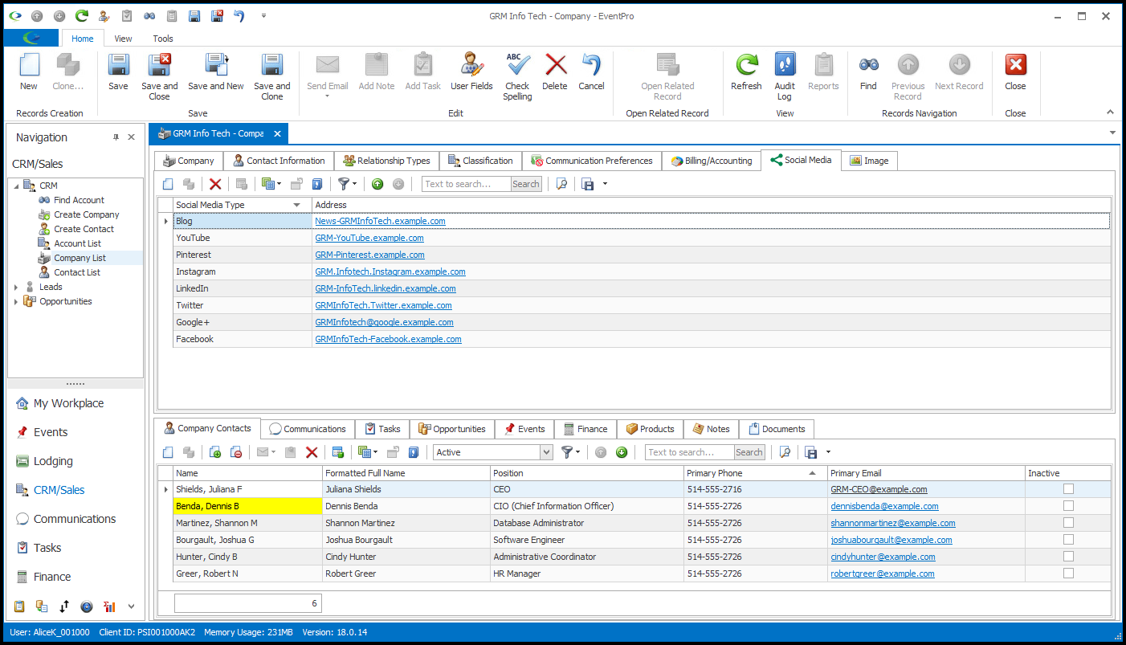
Task: Click the Primary Phone column header
Action: pos(755,473)
